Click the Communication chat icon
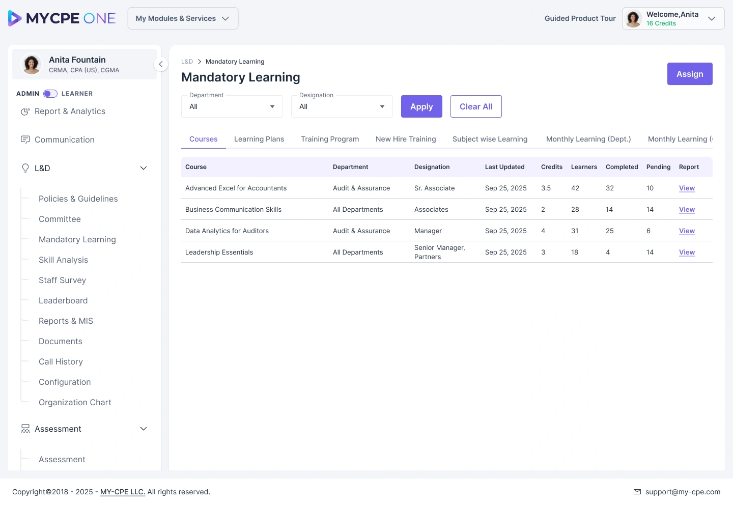This screenshot has height=505, width=733. [x=25, y=139]
